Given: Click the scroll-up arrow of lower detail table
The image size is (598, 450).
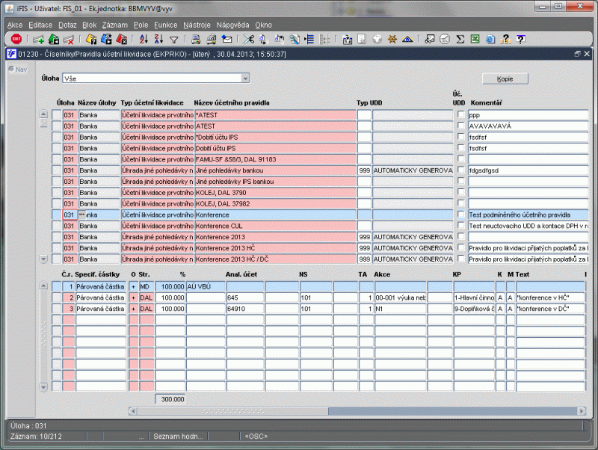Looking at the screenshot, I should 43,286.
